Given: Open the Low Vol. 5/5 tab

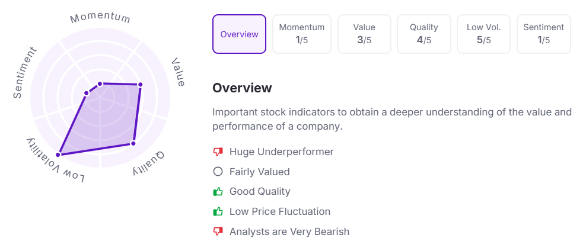Looking at the screenshot, I should point(483,34).
